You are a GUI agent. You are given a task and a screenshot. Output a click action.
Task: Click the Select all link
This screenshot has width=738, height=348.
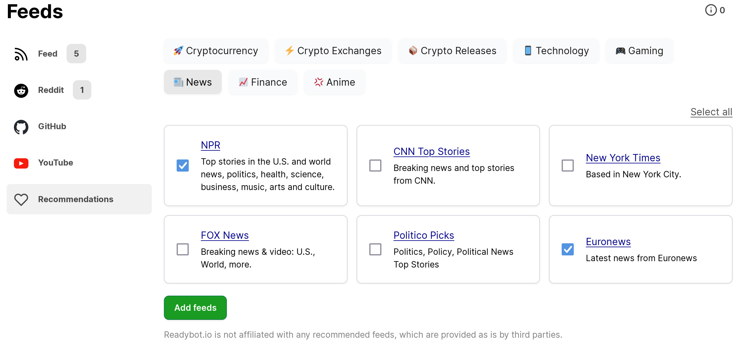pos(711,112)
